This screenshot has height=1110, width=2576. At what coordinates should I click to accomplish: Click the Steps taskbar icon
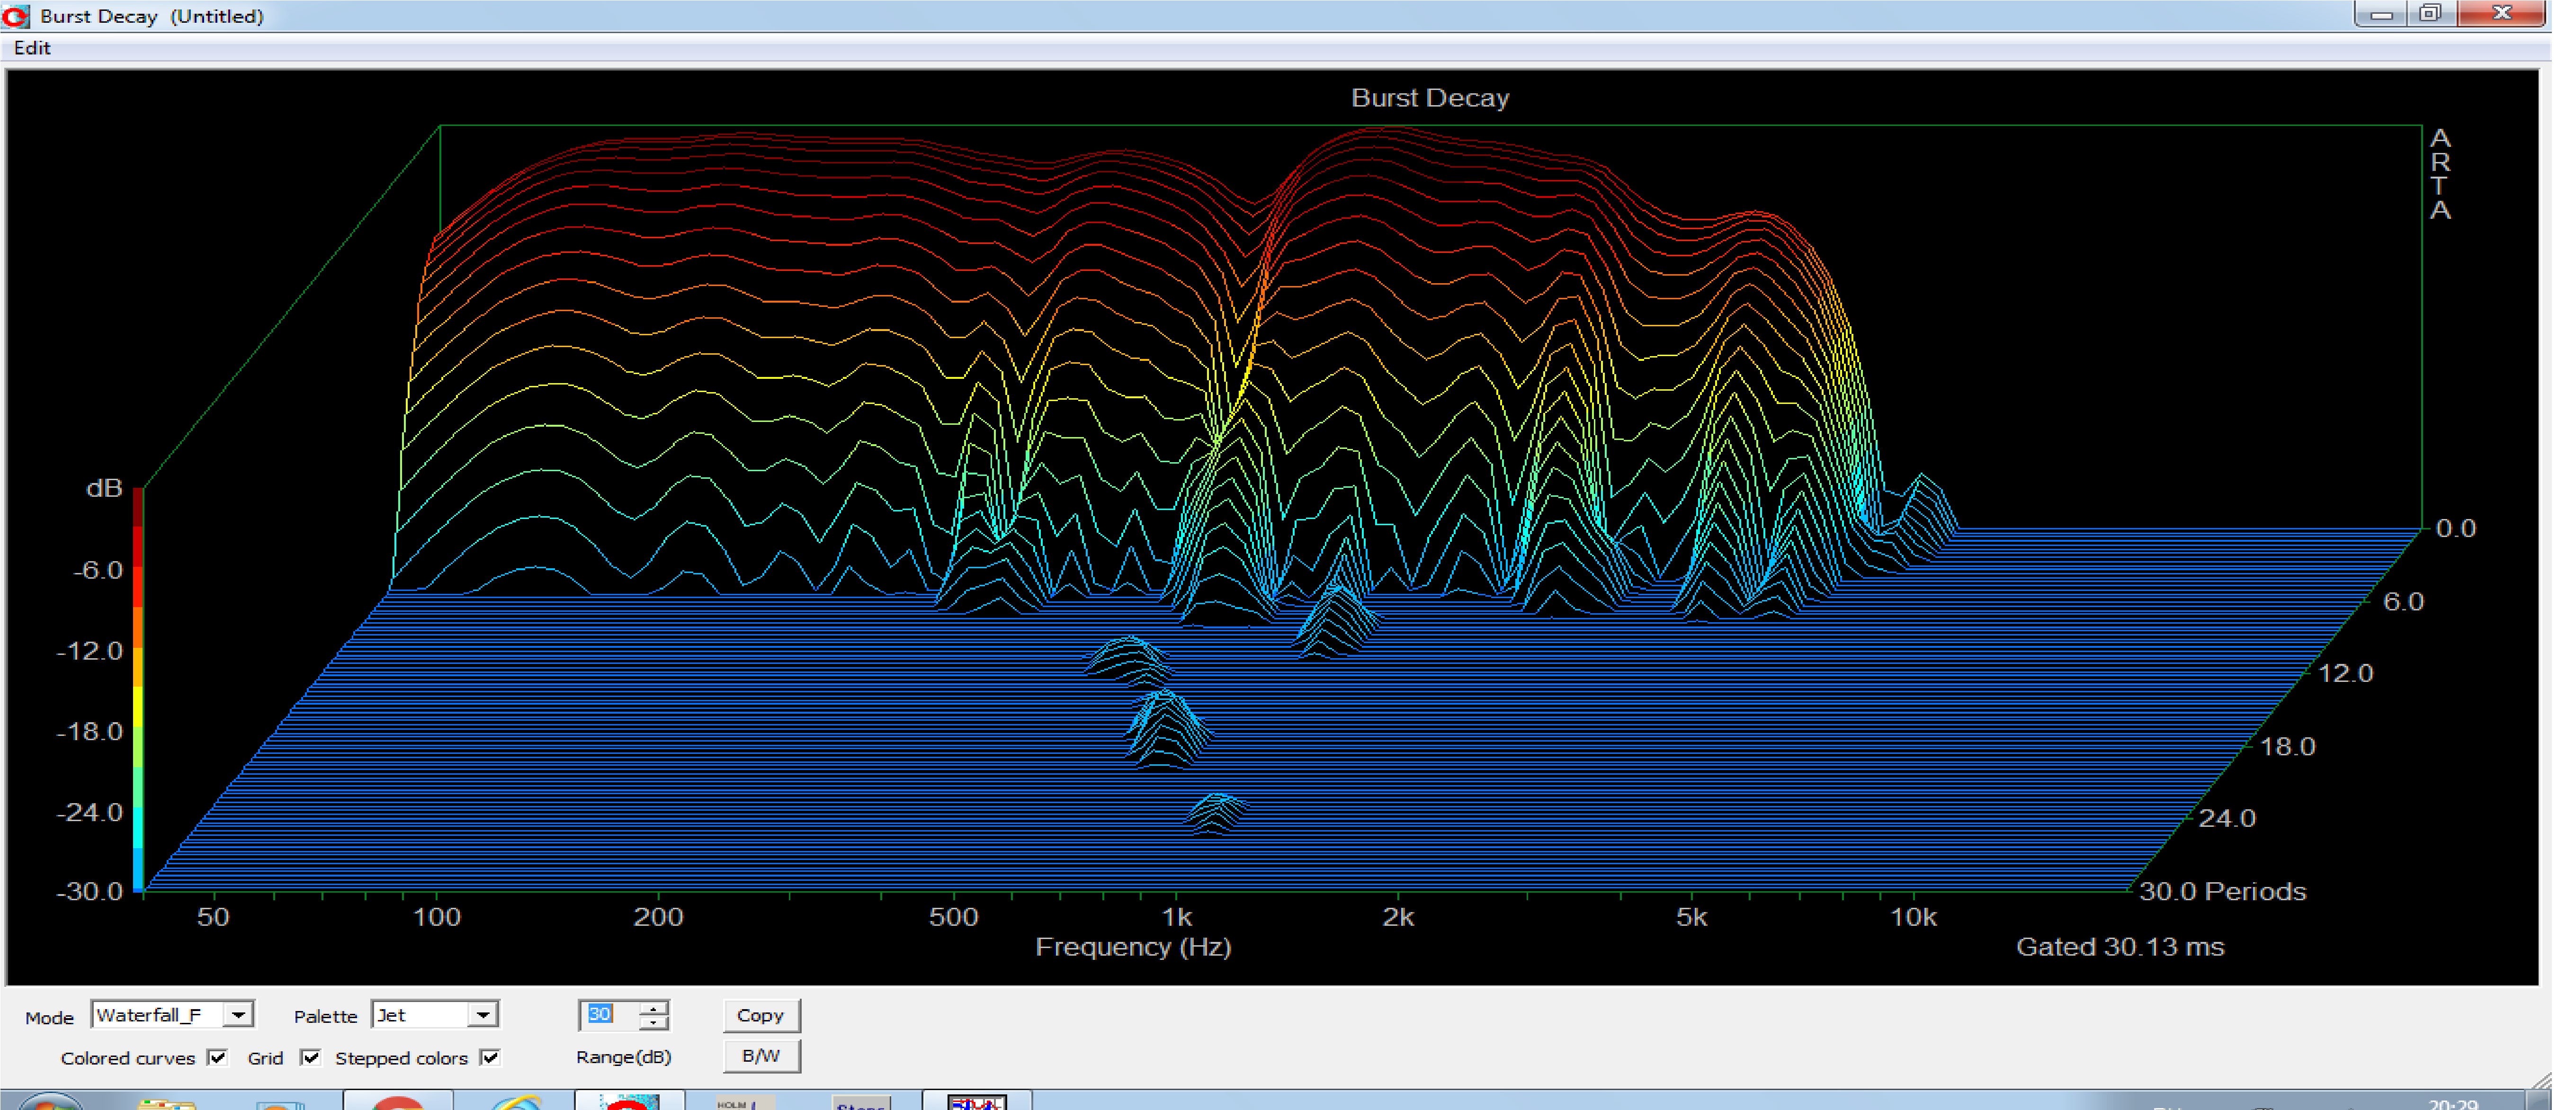(861, 1102)
